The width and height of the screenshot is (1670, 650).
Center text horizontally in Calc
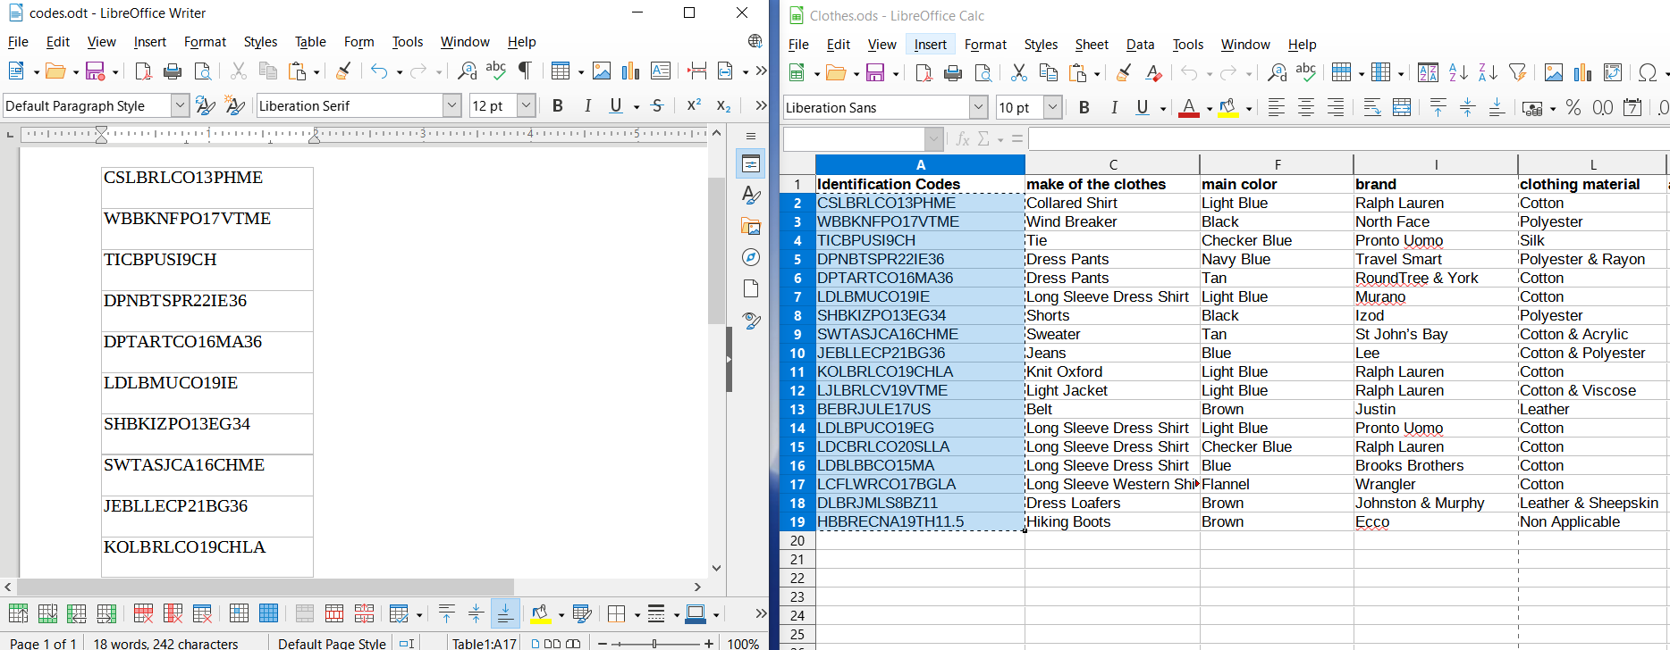(x=1306, y=108)
